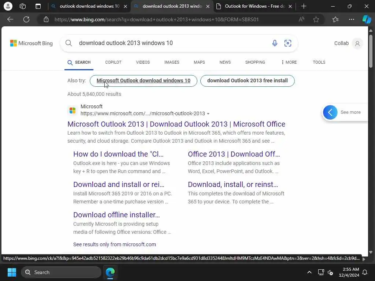Click the Edge address bar URL
This screenshot has height=281, width=375.
(156, 19)
